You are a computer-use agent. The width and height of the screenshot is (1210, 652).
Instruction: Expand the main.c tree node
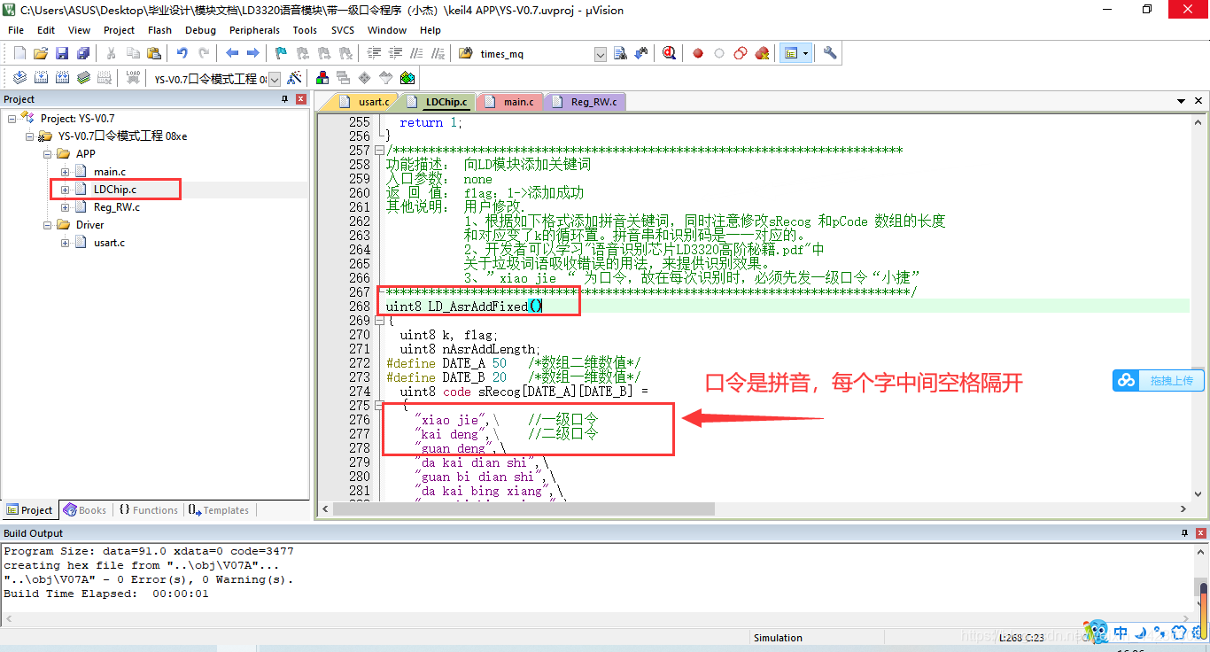65,172
